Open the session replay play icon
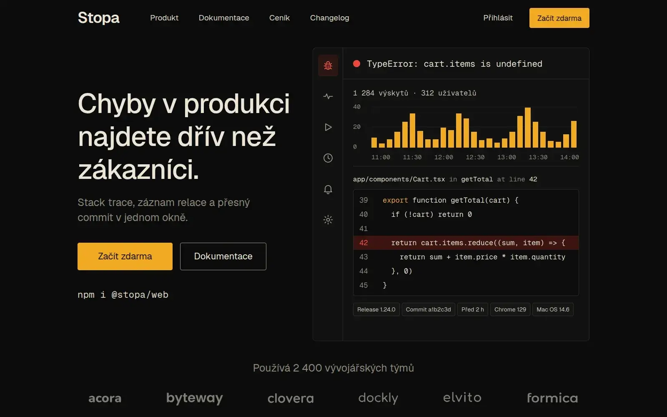The height and width of the screenshot is (417, 667). point(328,127)
